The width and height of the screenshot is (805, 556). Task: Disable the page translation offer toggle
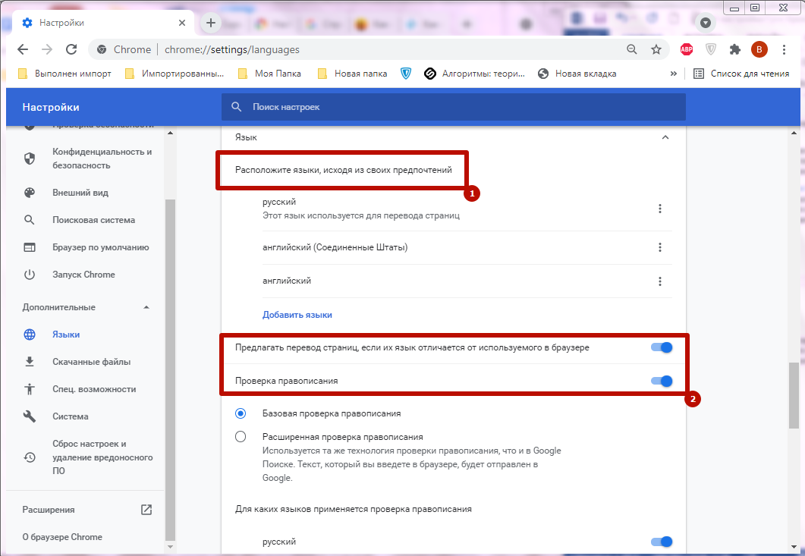pyautogui.click(x=662, y=347)
